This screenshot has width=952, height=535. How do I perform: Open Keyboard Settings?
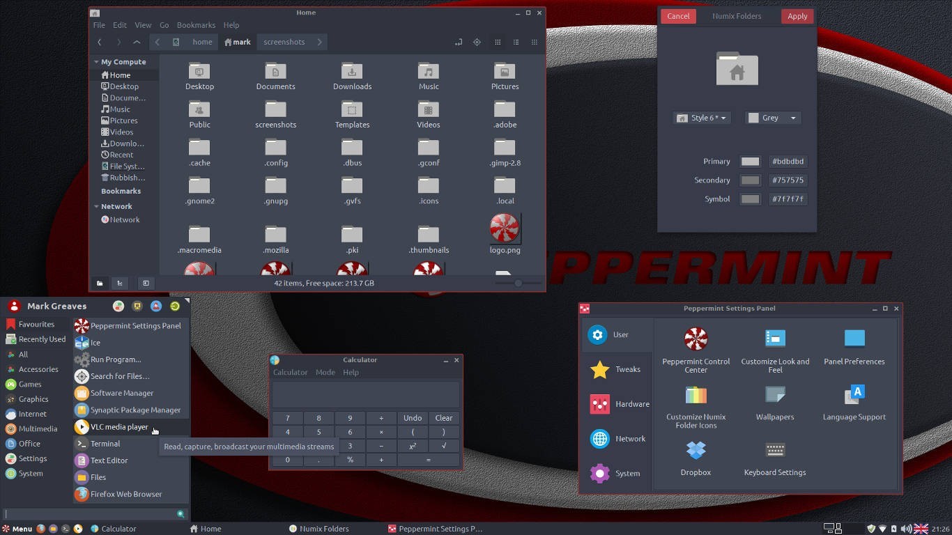click(775, 458)
